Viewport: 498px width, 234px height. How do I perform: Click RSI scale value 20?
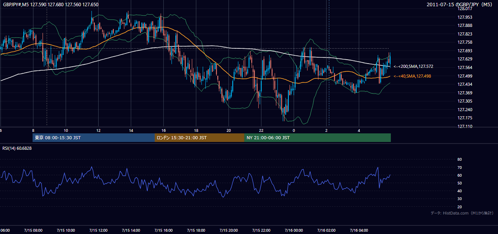click(x=460, y=207)
